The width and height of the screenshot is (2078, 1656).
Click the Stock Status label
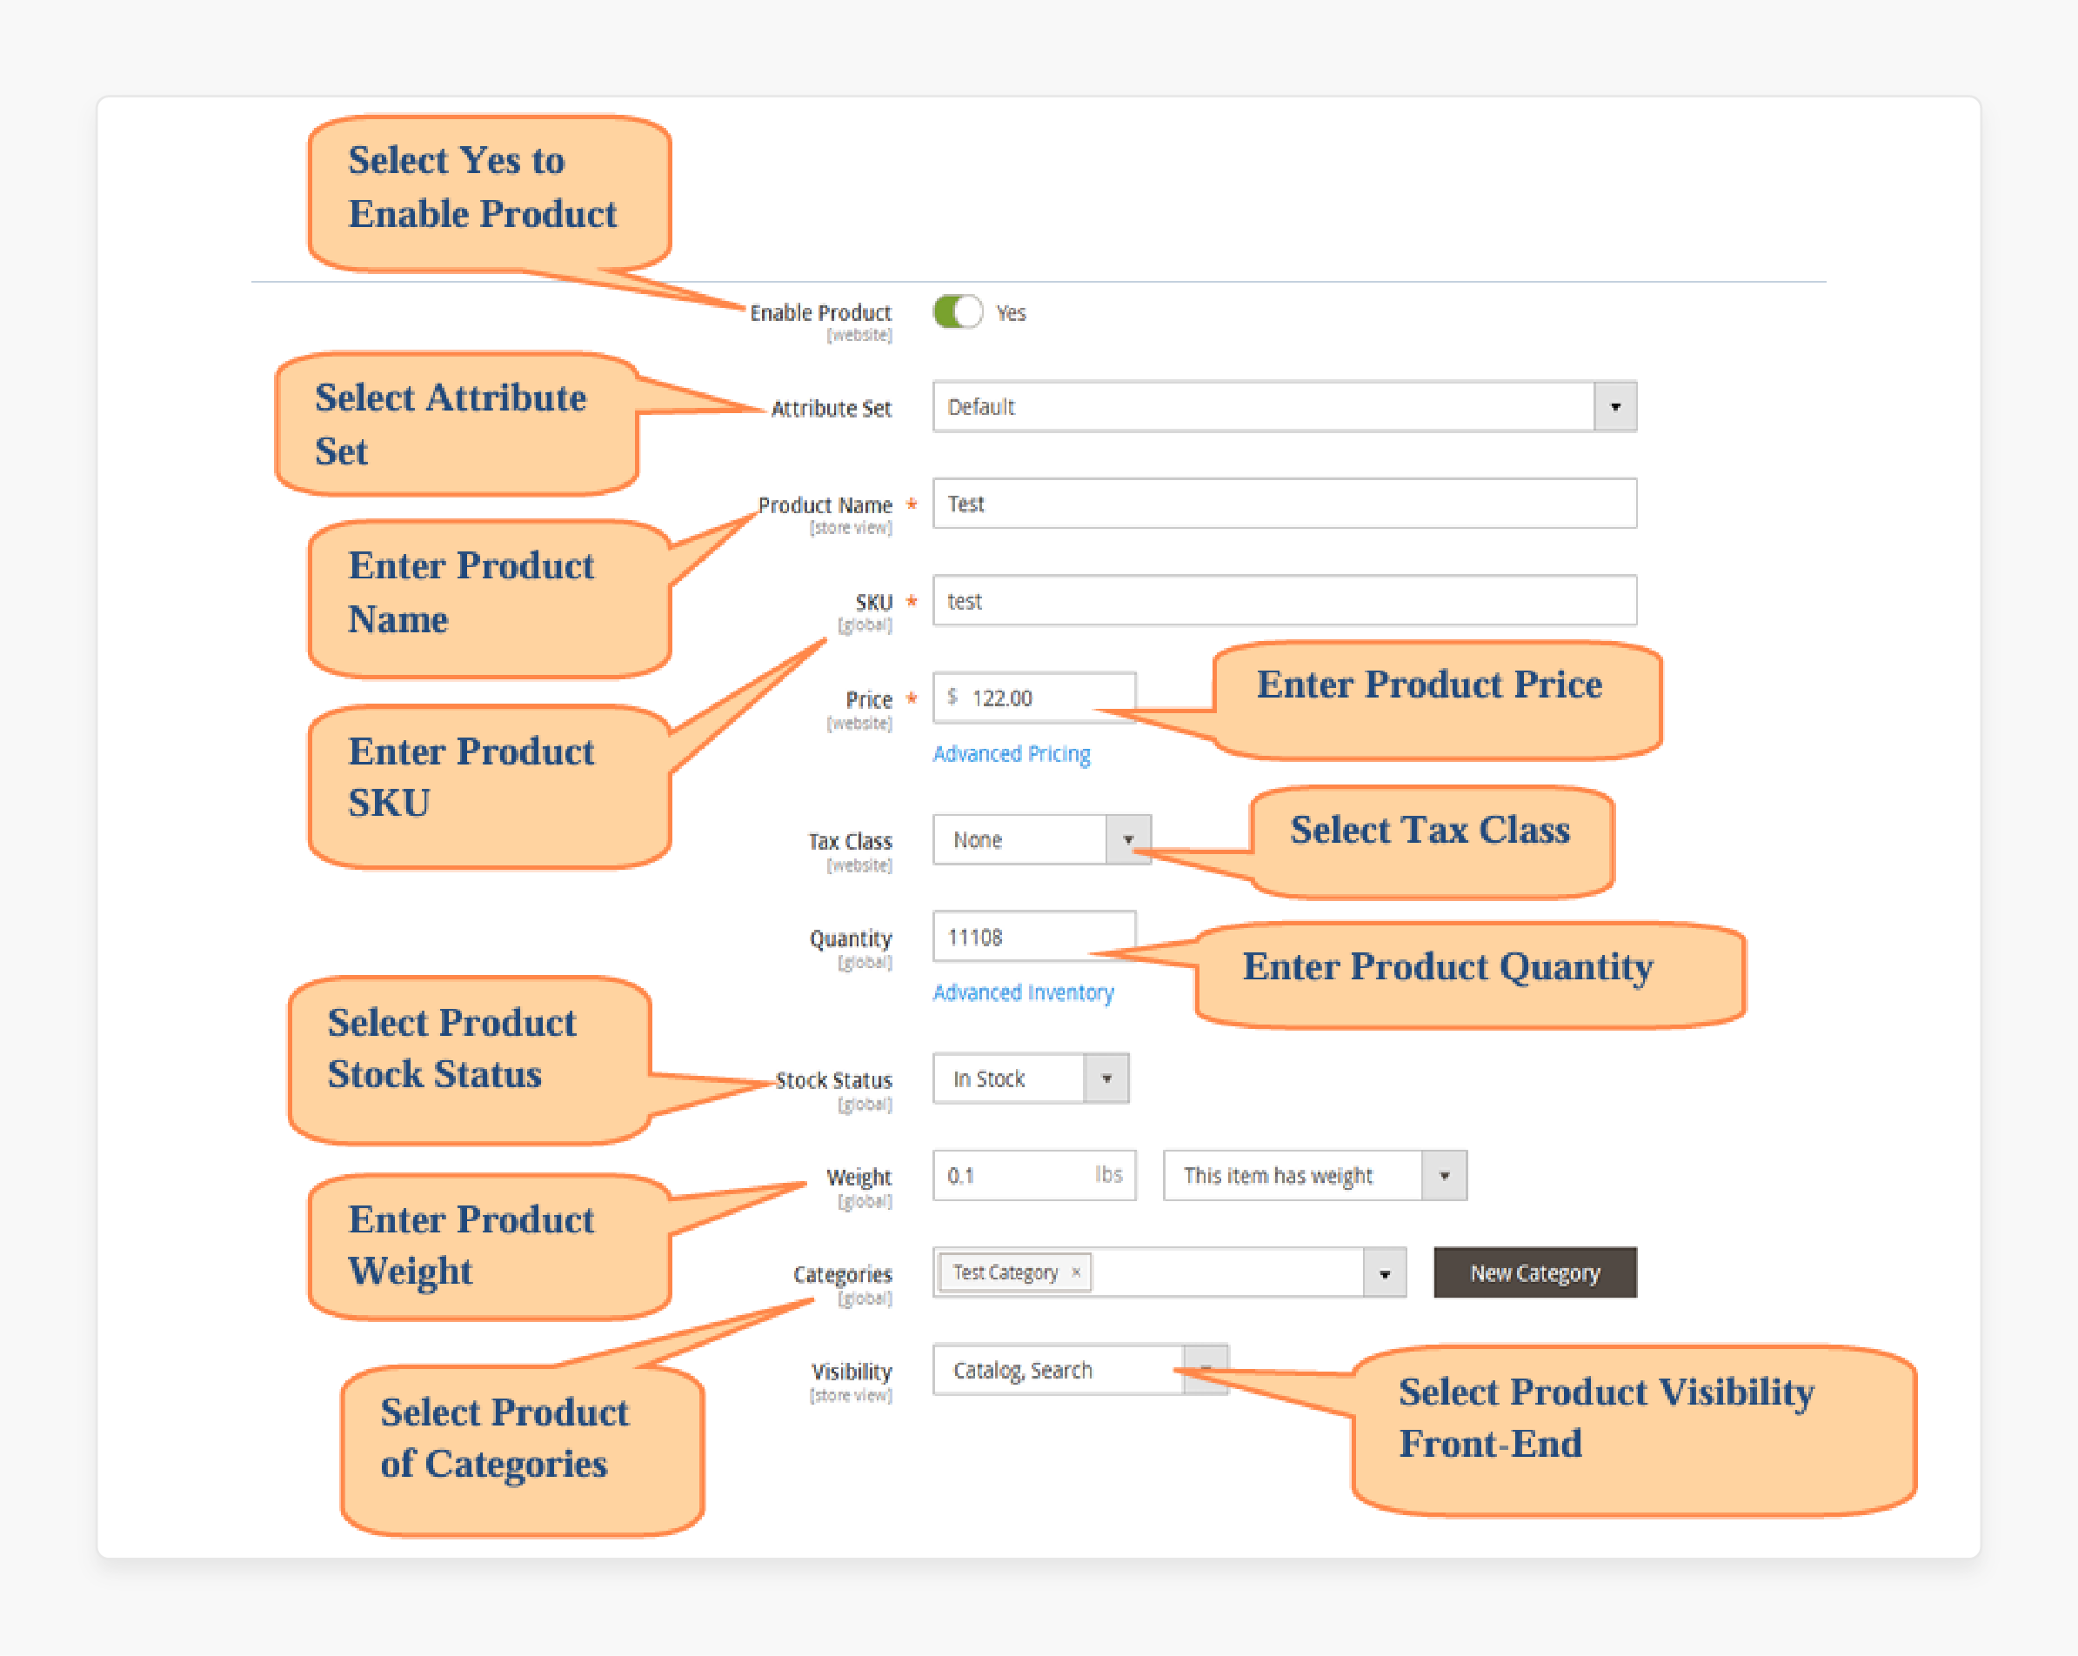[x=833, y=1080]
